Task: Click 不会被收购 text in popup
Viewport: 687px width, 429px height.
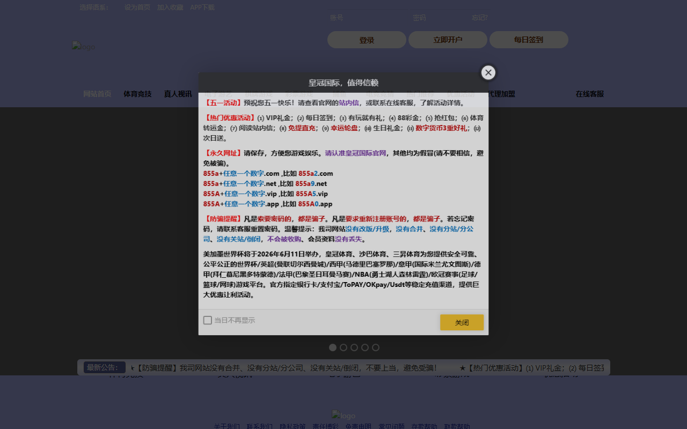Action: tap(284, 239)
